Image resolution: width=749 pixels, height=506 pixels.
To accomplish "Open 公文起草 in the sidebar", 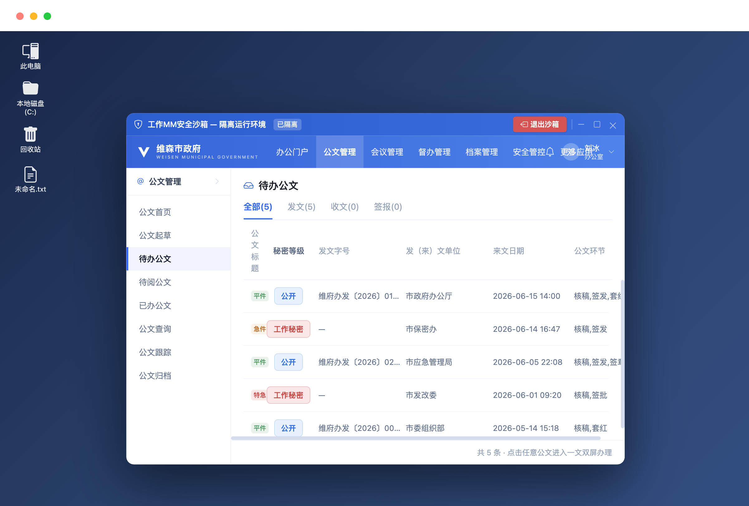I will [x=179, y=235].
